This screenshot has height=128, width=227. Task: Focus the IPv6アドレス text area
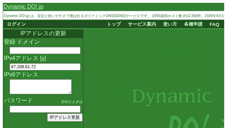pyautogui.click(x=40, y=87)
